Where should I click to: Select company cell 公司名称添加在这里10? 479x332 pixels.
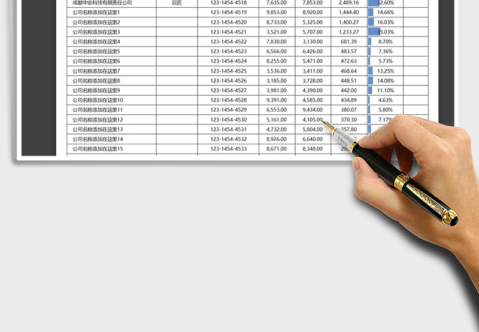point(111,100)
